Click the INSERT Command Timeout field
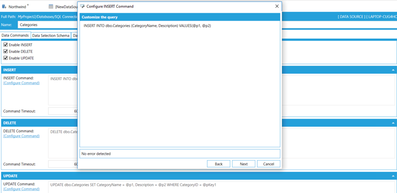 63,111
